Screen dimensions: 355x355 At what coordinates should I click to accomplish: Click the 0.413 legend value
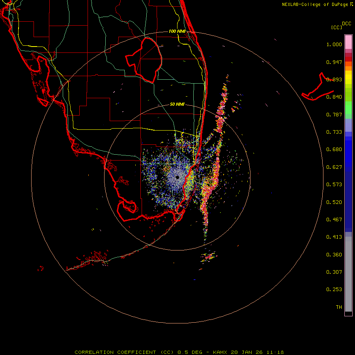click(x=334, y=237)
